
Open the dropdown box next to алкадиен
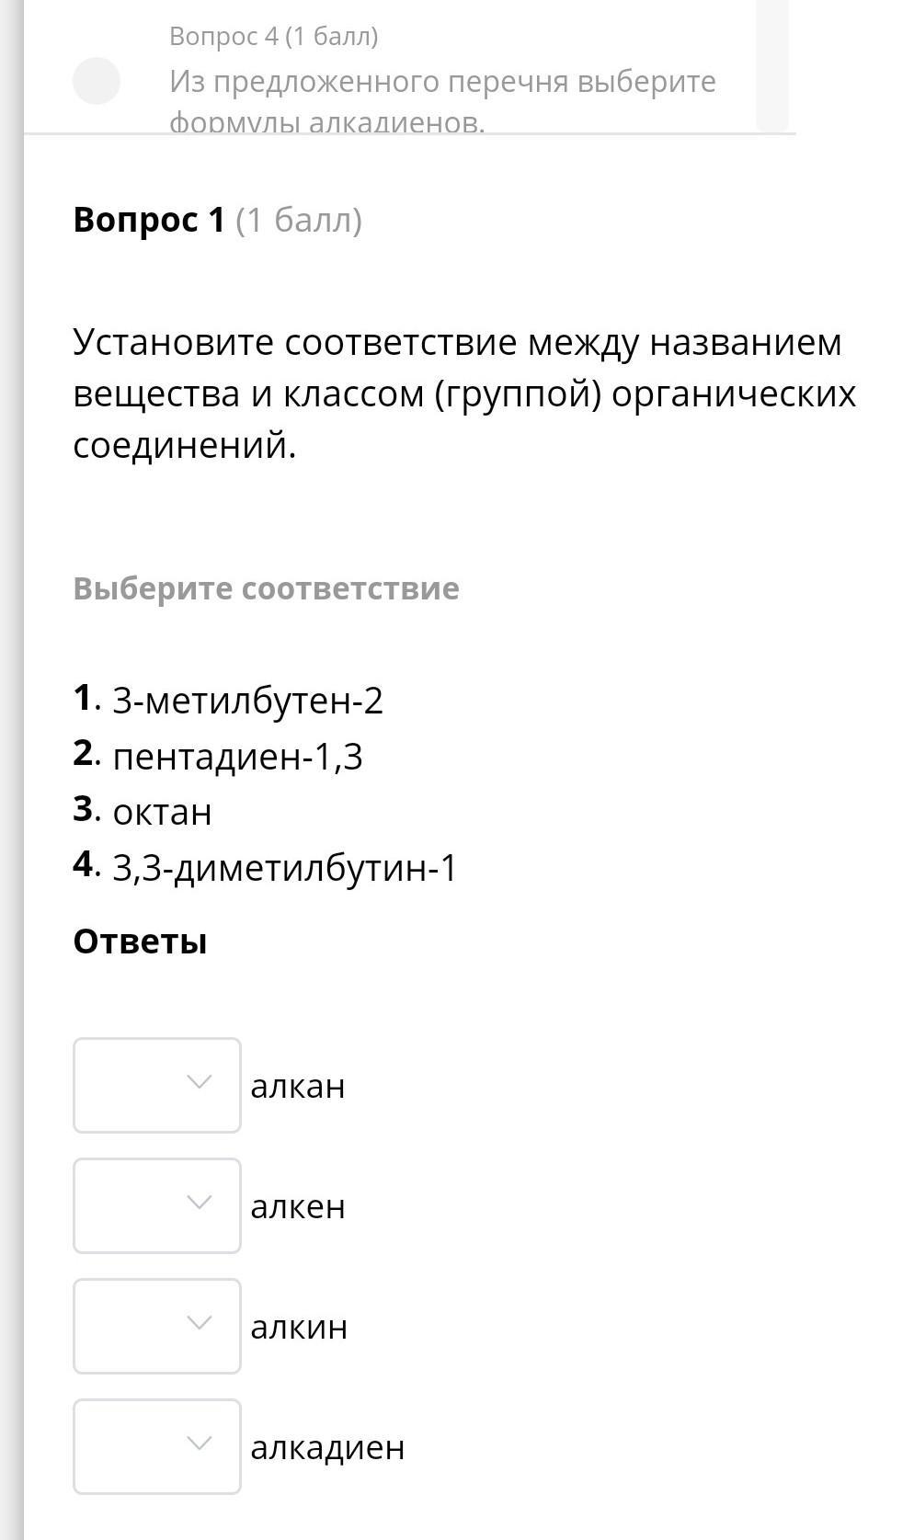click(156, 1446)
